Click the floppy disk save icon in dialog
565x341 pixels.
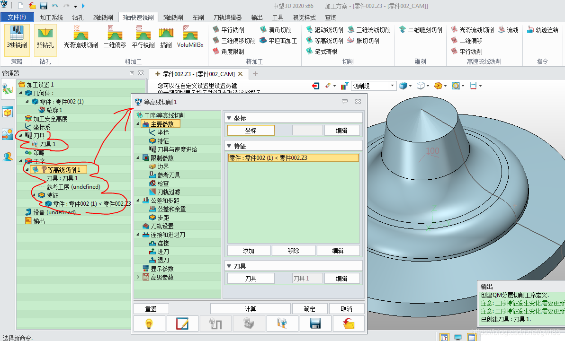[x=315, y=324]
